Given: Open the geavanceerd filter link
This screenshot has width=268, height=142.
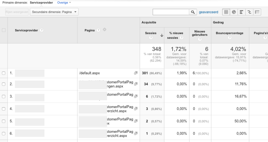Looking at the screenshot, I should [x=208, y=12].
